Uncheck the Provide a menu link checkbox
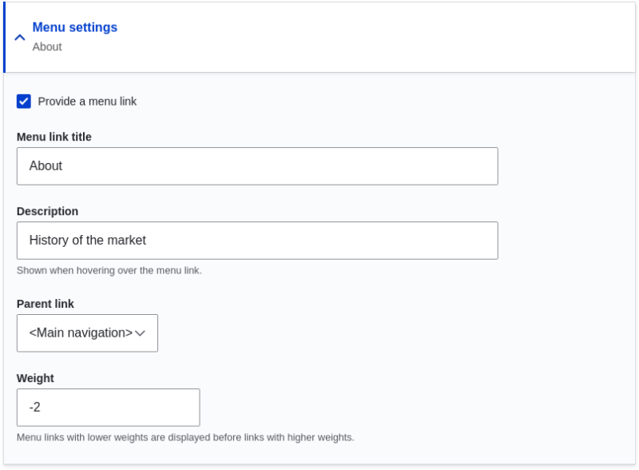 click(x=24, y=102)
